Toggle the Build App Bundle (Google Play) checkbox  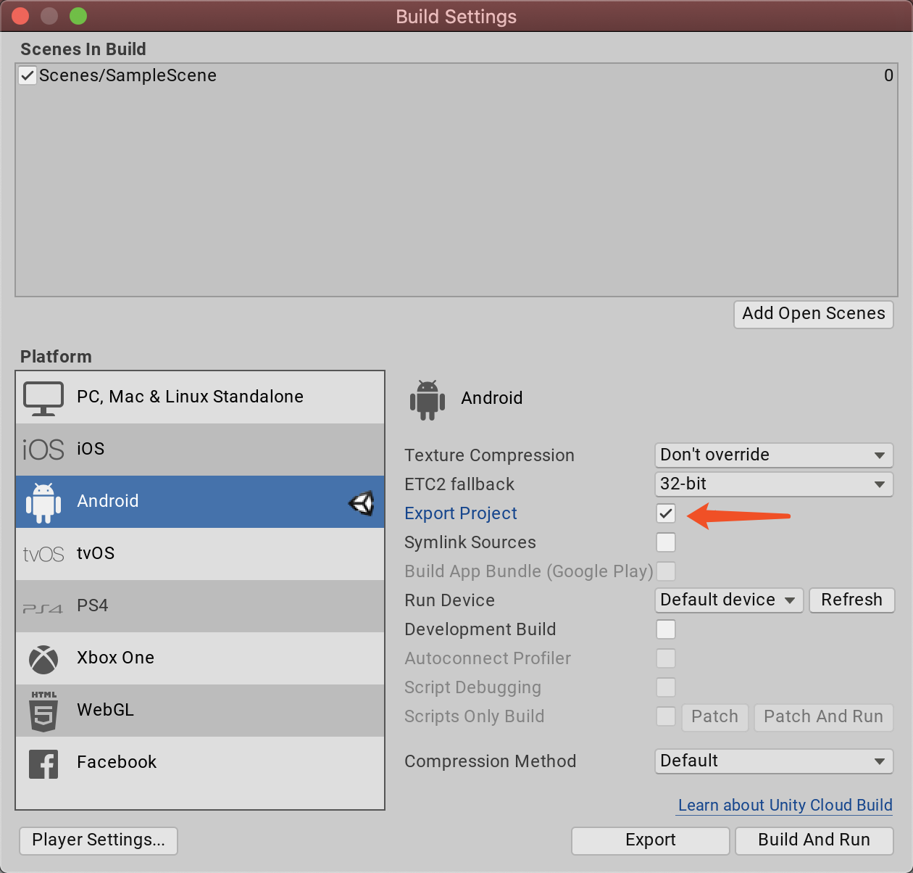(x=666, y=571)
